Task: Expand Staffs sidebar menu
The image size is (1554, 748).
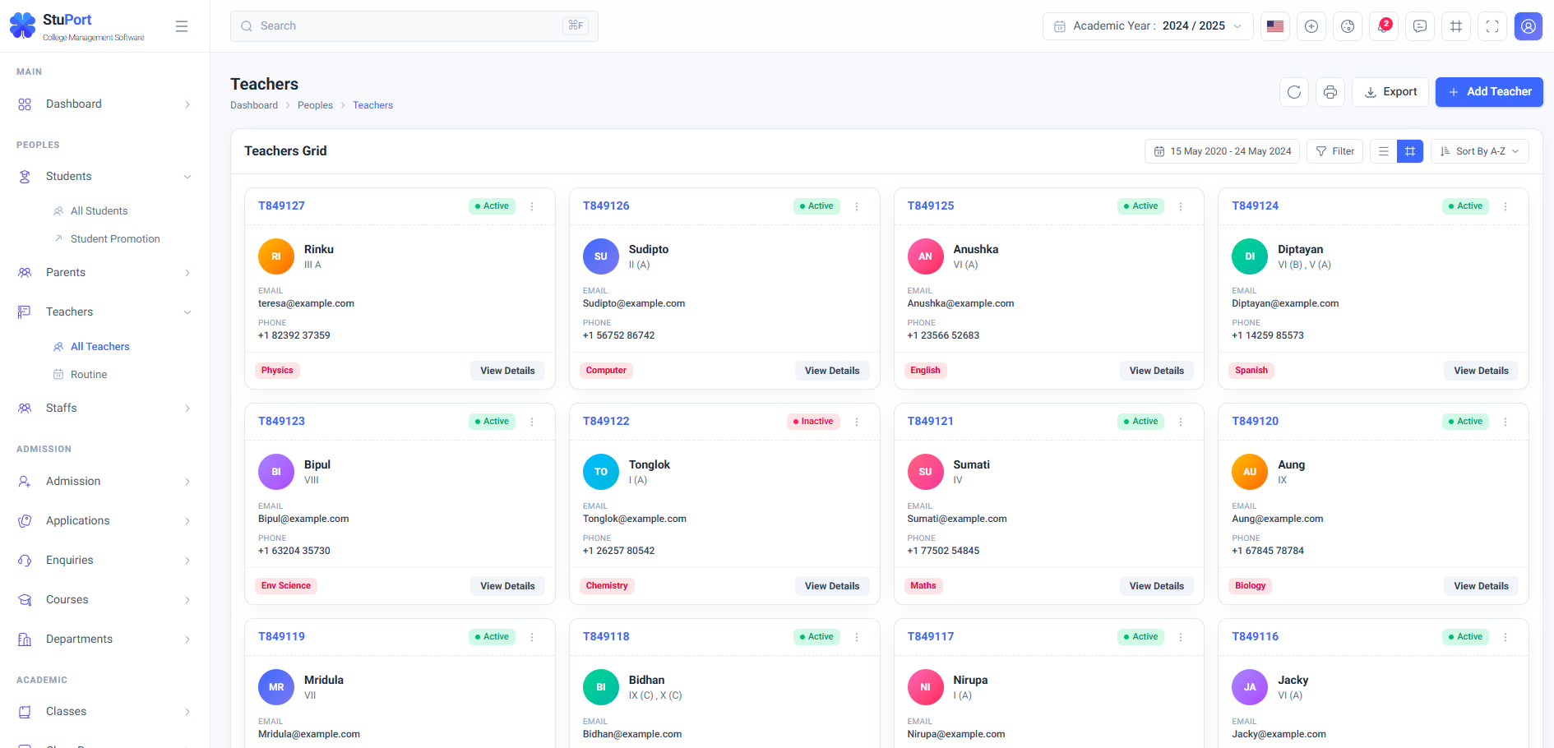Action: coord(104,409)
